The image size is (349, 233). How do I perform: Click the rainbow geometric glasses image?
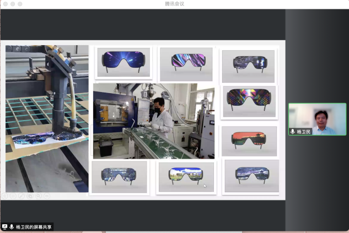(x=249, y=101)
